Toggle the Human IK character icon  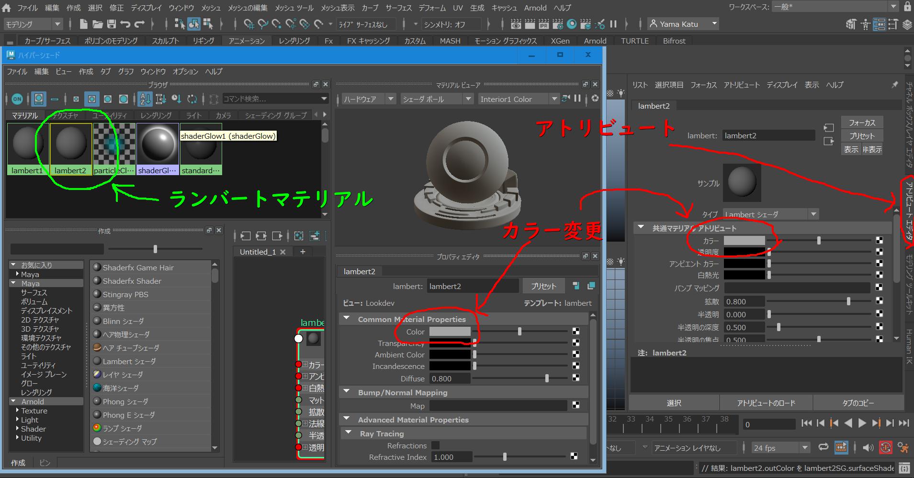(866, 24)
